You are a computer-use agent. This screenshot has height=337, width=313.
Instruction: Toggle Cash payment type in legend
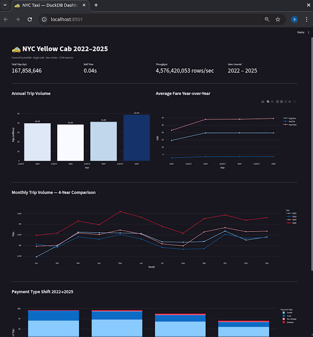click(287, 316)
